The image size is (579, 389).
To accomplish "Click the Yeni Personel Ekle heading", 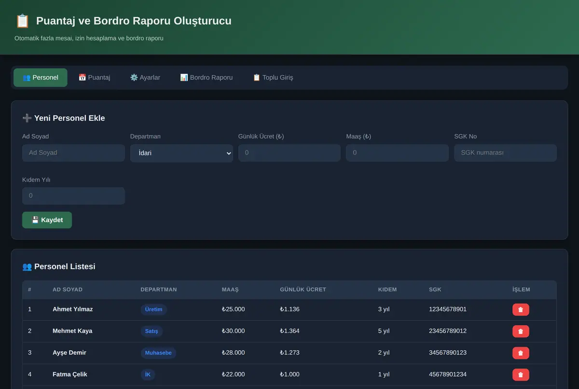I will click(x=64, y=118).
